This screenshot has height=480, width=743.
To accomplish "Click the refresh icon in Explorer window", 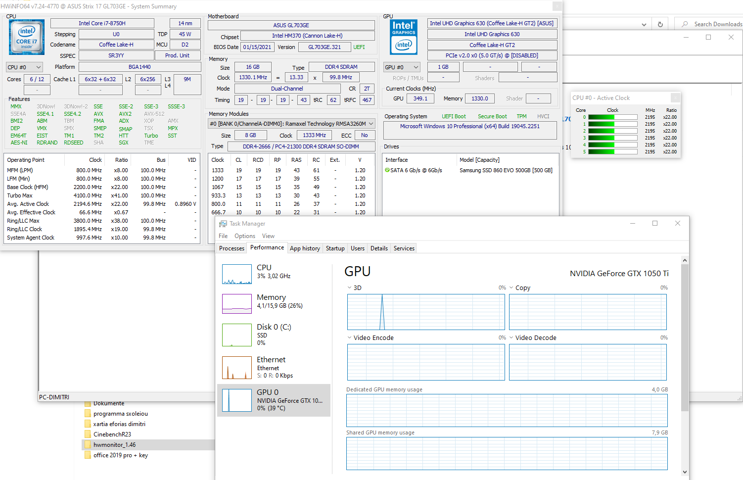I will (x=660, y=24).
